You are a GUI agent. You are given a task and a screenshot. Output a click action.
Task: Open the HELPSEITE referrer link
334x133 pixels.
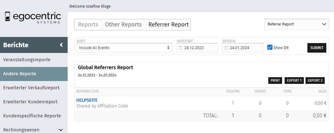point(87,100)
